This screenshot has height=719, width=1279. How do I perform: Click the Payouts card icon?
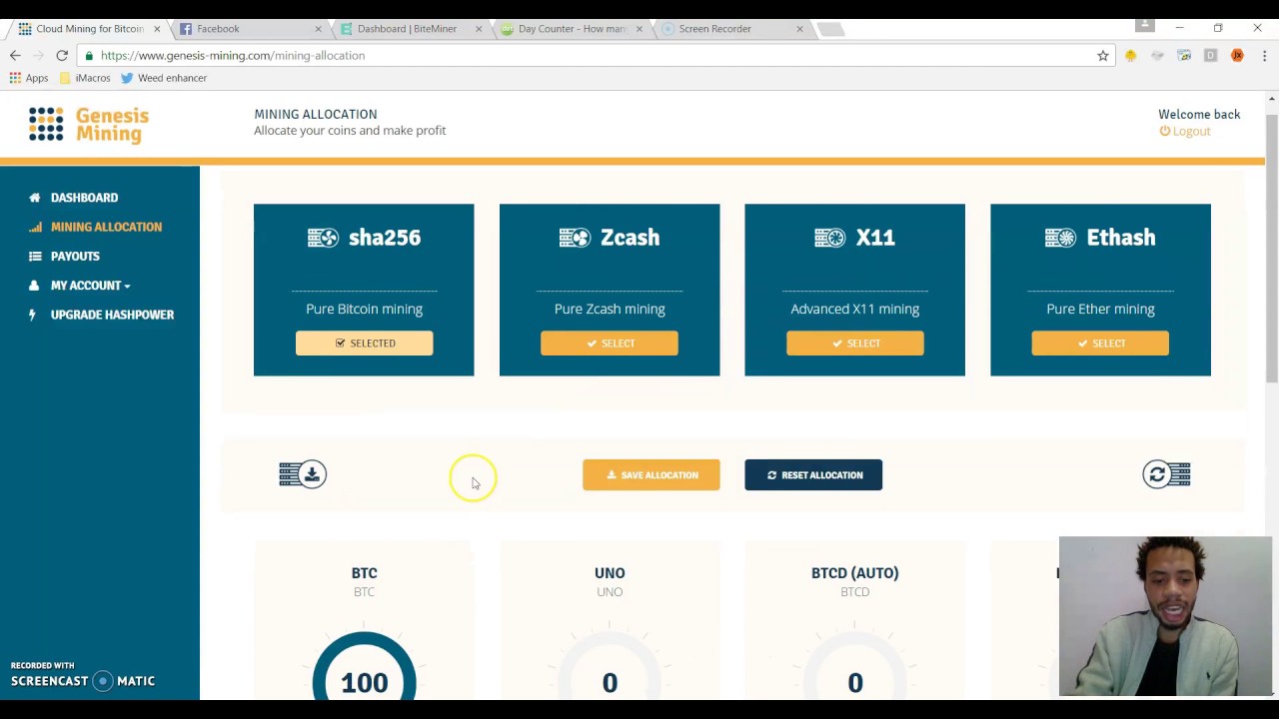(x=35, y=256)
